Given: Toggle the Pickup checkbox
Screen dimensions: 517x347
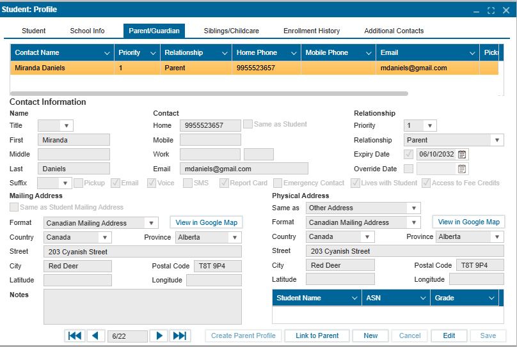Looking at the screenshot, I should (x=78, y=183).
